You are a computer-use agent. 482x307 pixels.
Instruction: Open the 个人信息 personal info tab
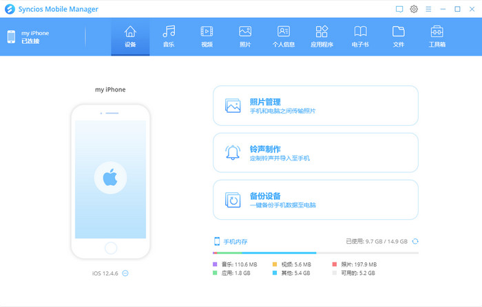click(284, 37)
